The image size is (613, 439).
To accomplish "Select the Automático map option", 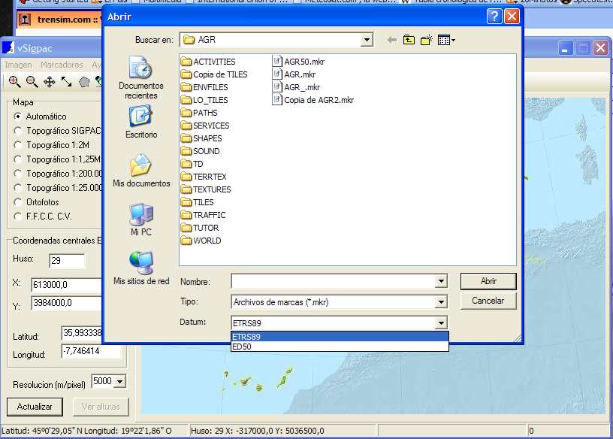I will click(18, 117).
